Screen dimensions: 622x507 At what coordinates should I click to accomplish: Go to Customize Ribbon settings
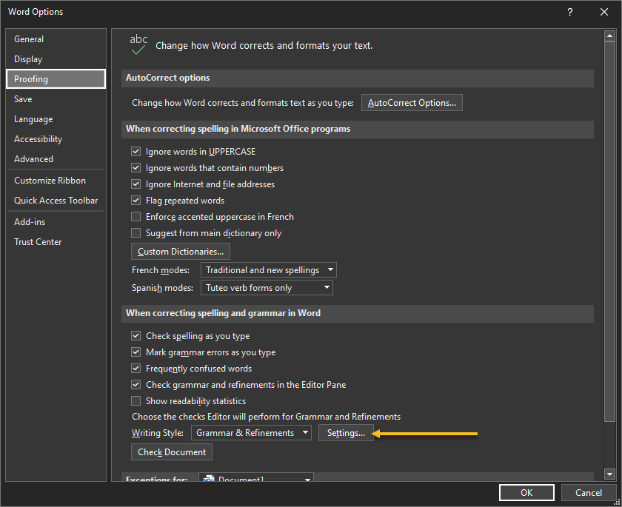click(50, 181)
